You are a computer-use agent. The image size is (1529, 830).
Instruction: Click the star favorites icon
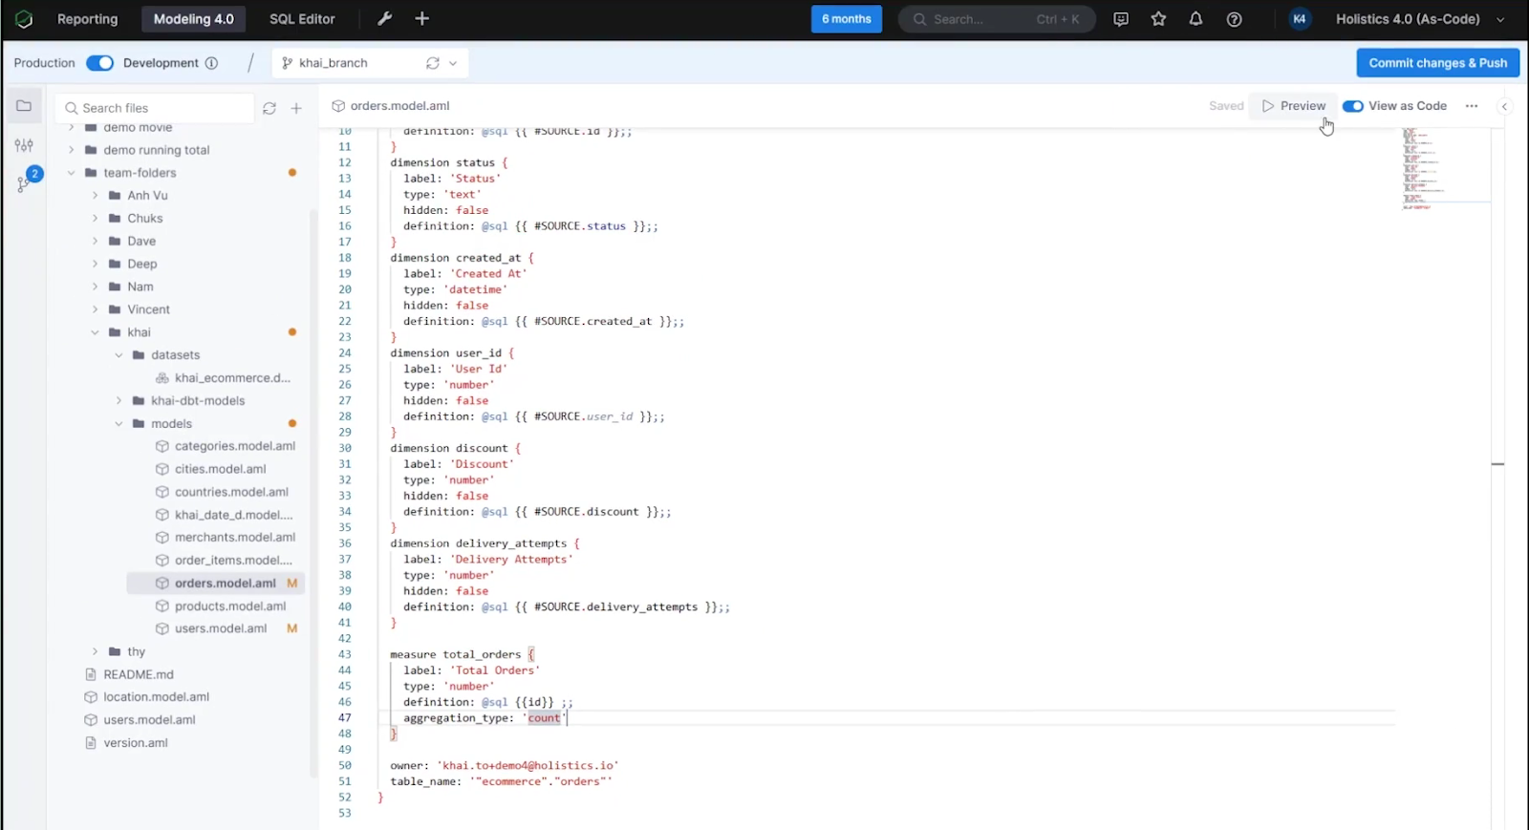[1158, 19]
